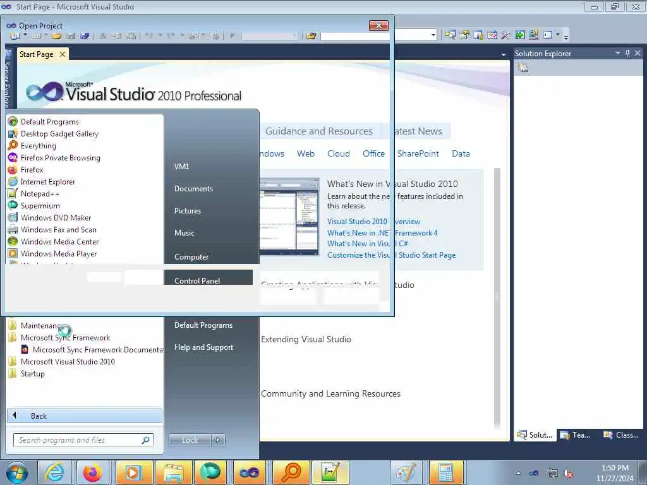The height and width of the screenshot is (485, 647).
Task: Close the Start Page tab with X
Action: (63, 54)
